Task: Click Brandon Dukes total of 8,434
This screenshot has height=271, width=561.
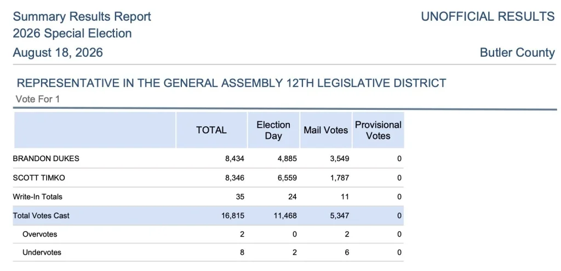Action: (x=234, y=158)
